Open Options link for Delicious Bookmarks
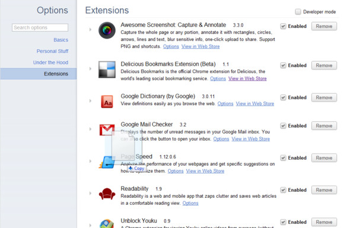Image resolution: width=344 pixels, height=228 pixels. [218, 78]
